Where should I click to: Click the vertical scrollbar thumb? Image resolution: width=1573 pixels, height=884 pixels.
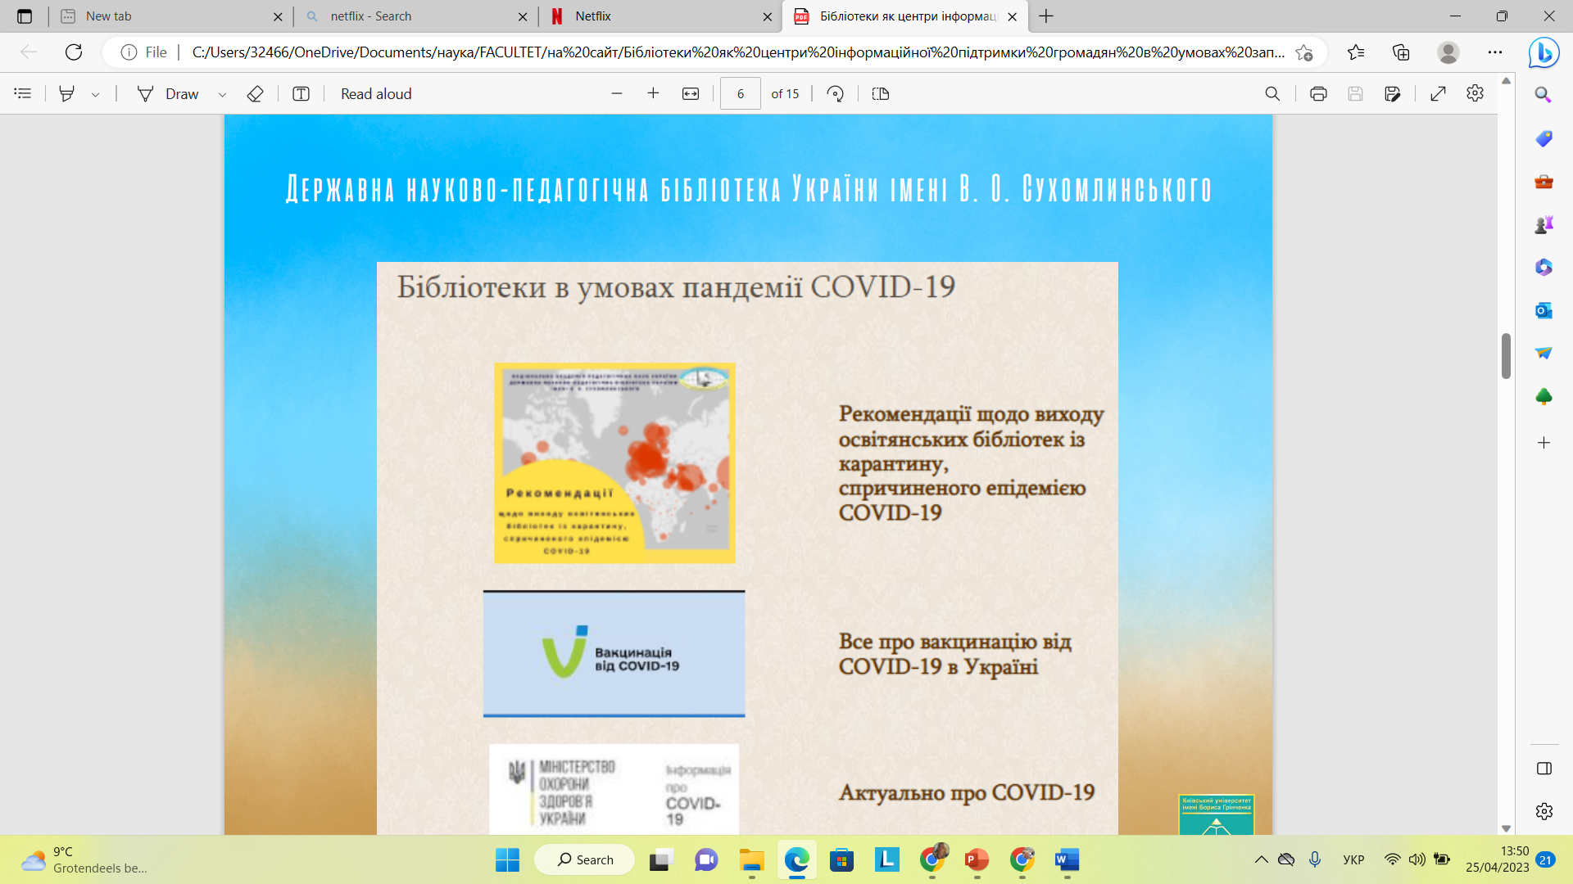1506,356
